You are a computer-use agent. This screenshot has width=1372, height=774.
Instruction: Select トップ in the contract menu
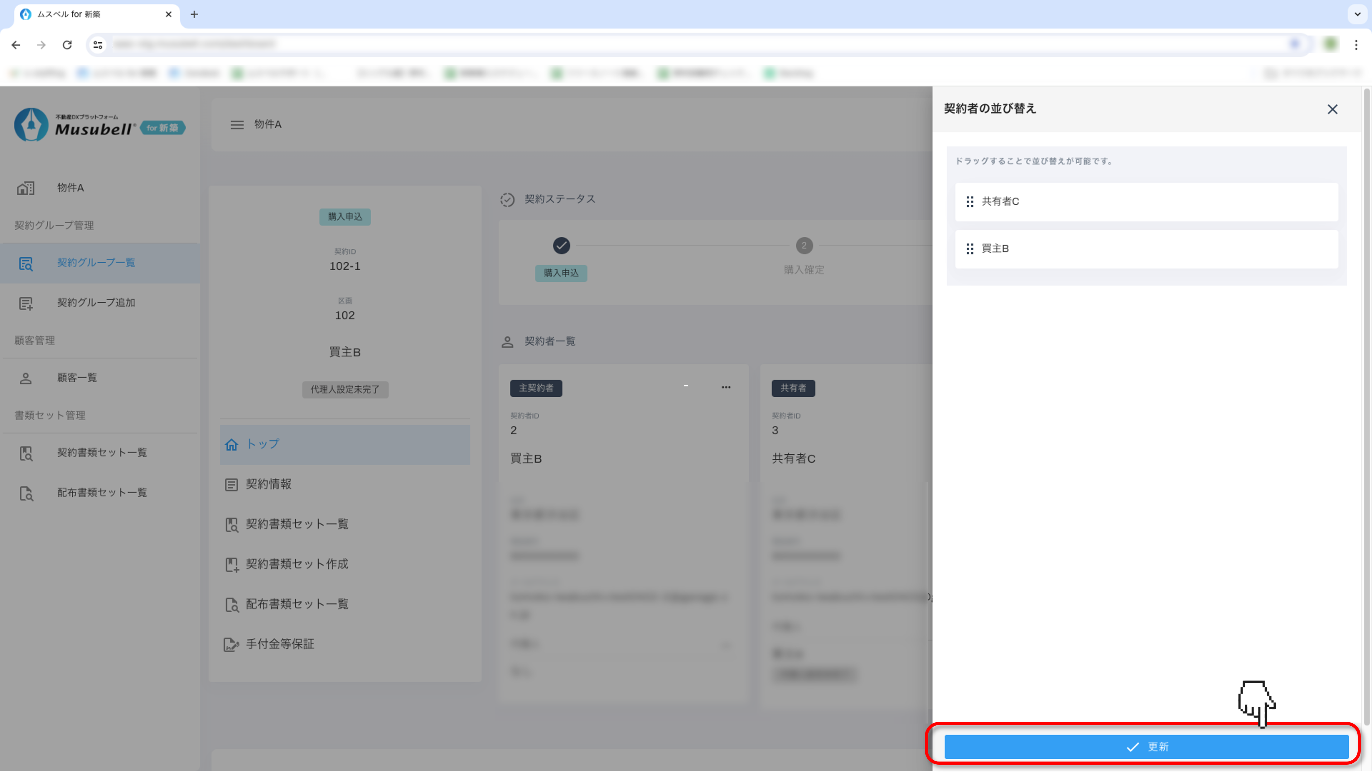coord(262,444)
